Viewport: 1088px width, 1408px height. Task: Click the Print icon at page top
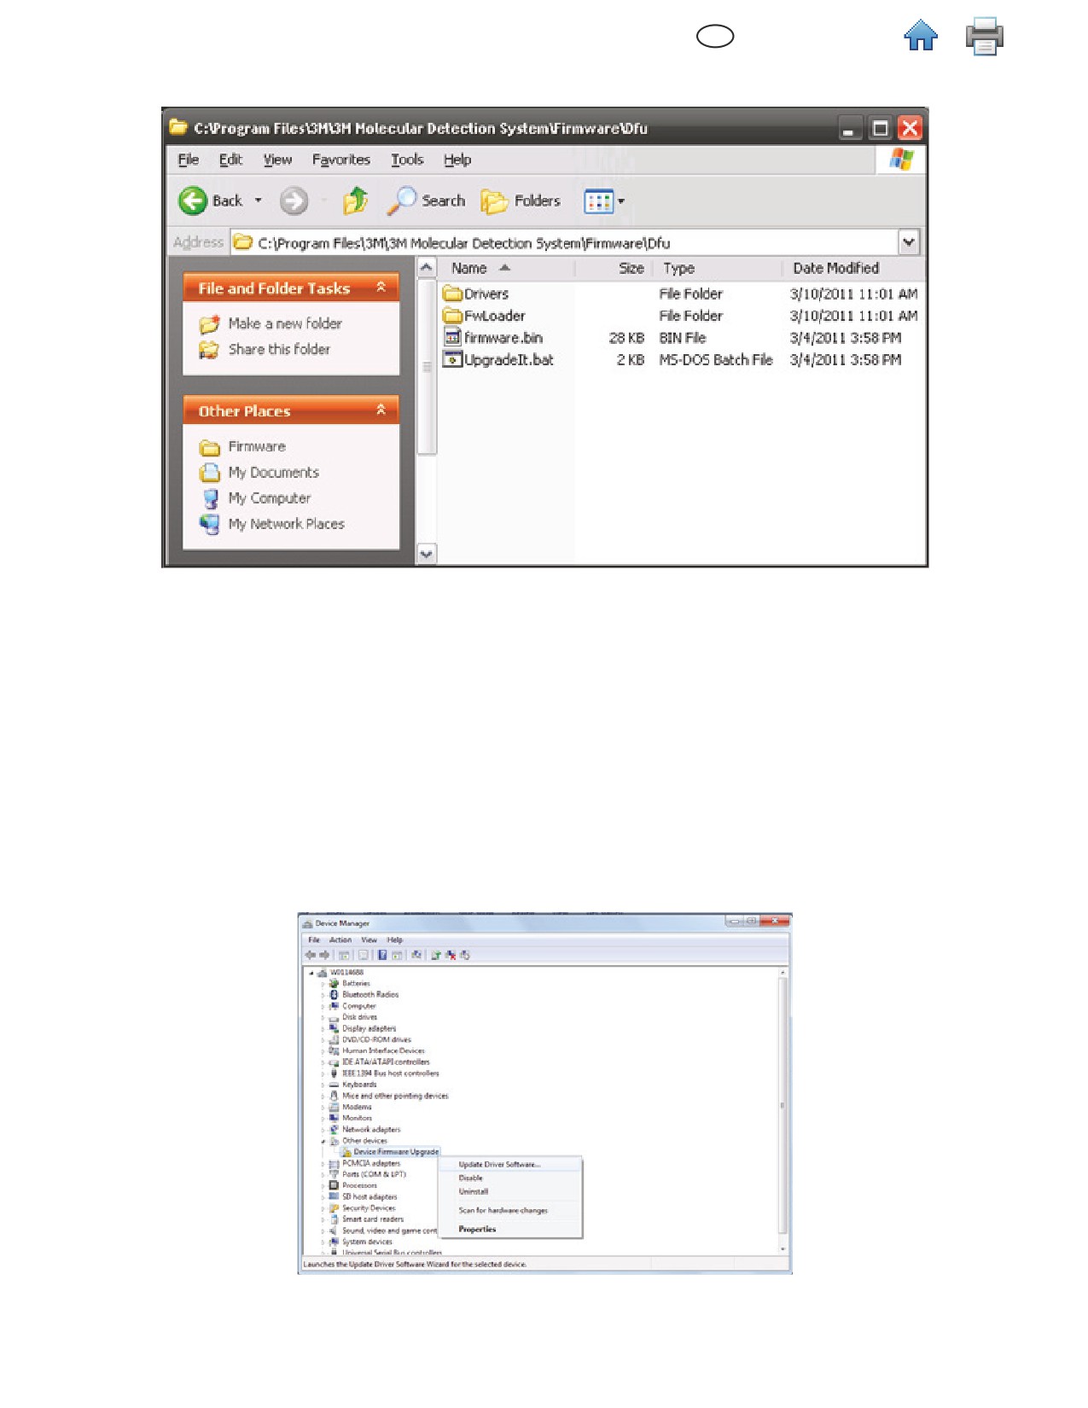984,36
